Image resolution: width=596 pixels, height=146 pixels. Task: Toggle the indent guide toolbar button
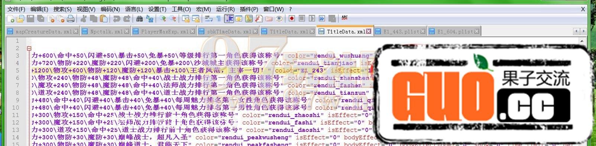[229, 18]
